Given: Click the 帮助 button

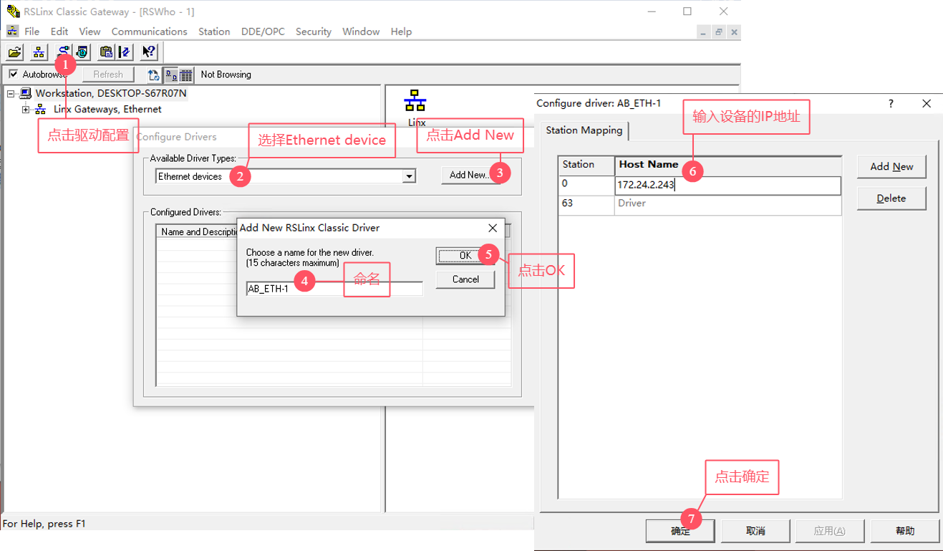Looking at the screenshot, I should click(x=904, y=531).
